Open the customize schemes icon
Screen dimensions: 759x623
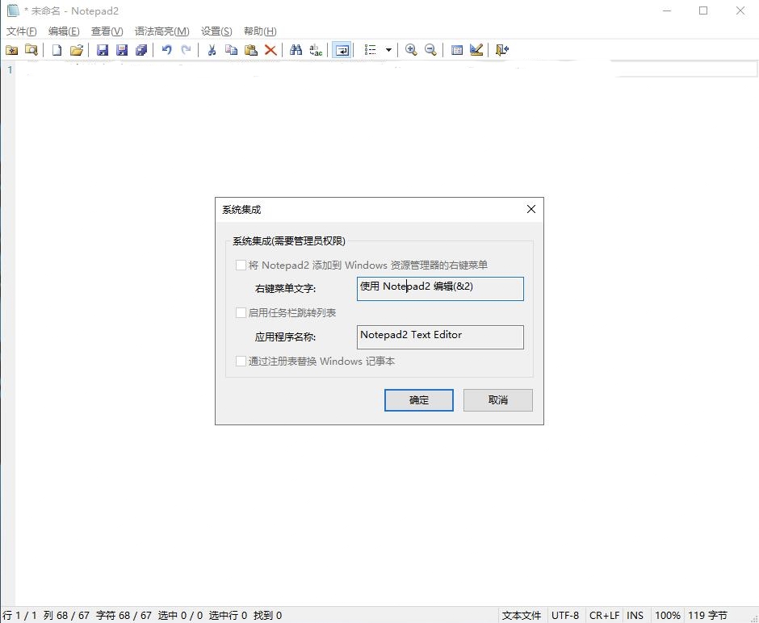coord(476,50)
